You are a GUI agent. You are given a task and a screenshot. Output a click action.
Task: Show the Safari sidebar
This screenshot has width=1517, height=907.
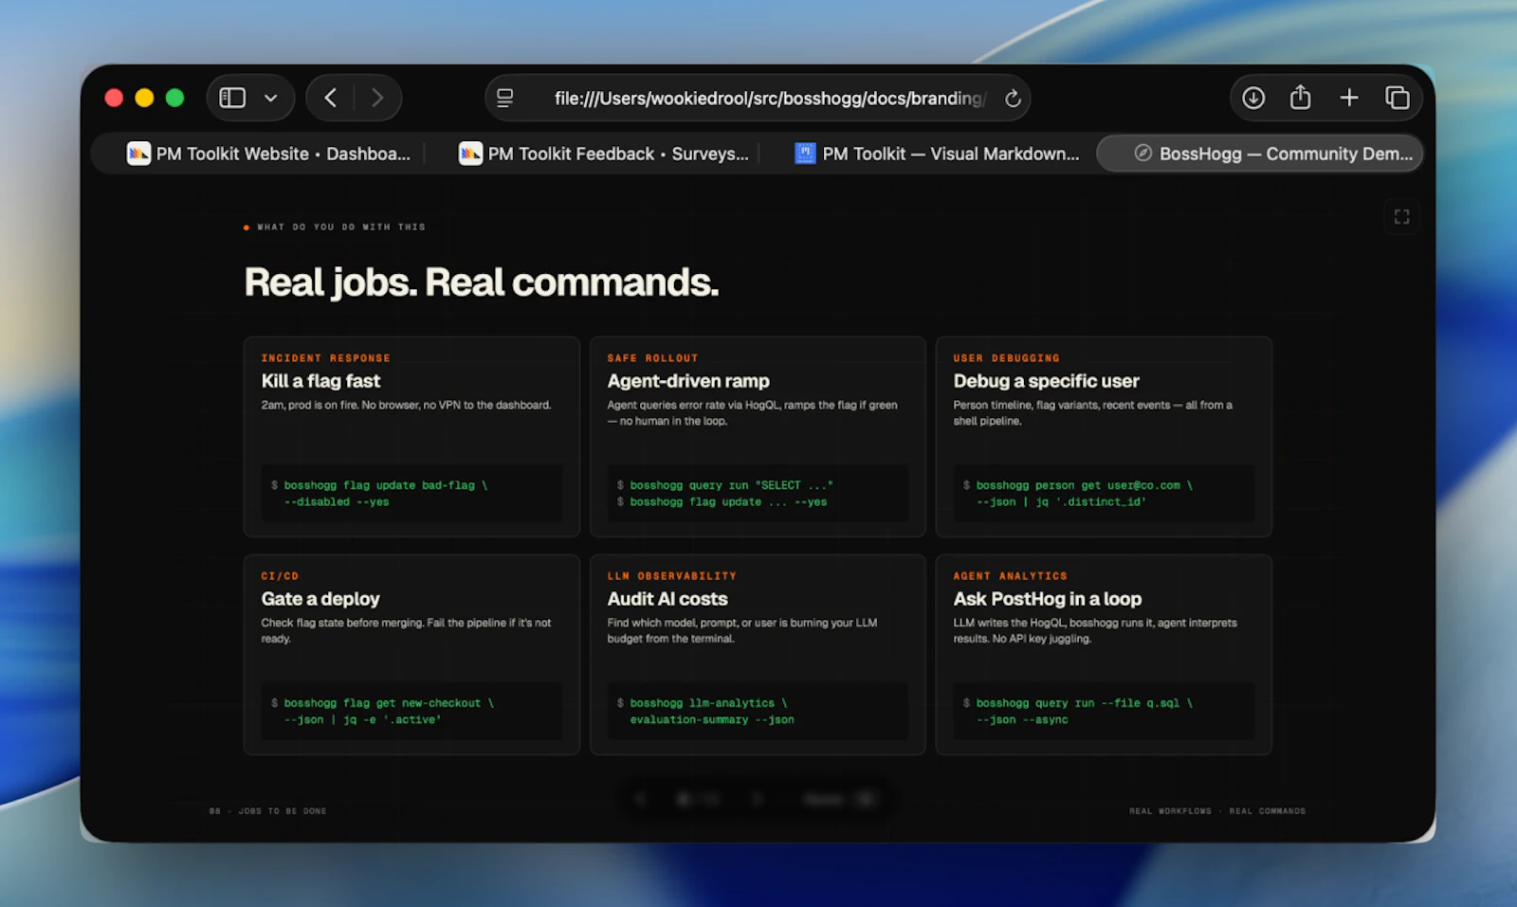[232, 98]
